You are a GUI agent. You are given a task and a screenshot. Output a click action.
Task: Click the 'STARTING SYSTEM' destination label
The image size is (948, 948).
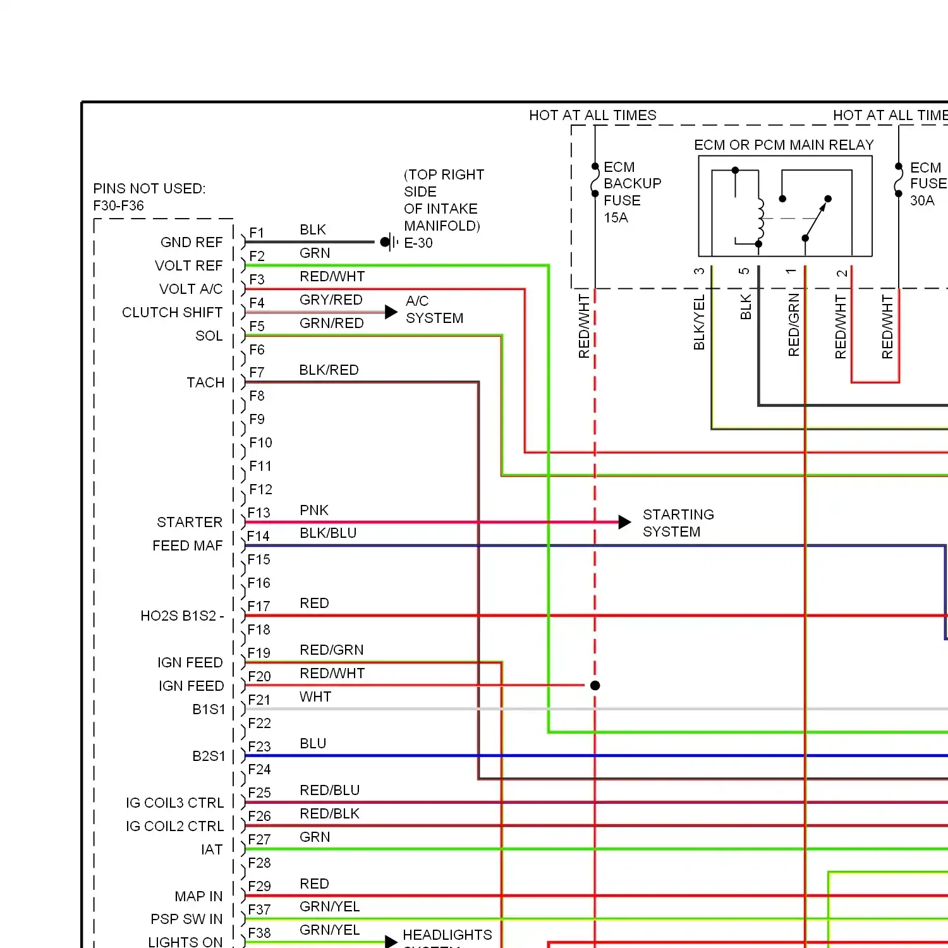tap(678, 523)
